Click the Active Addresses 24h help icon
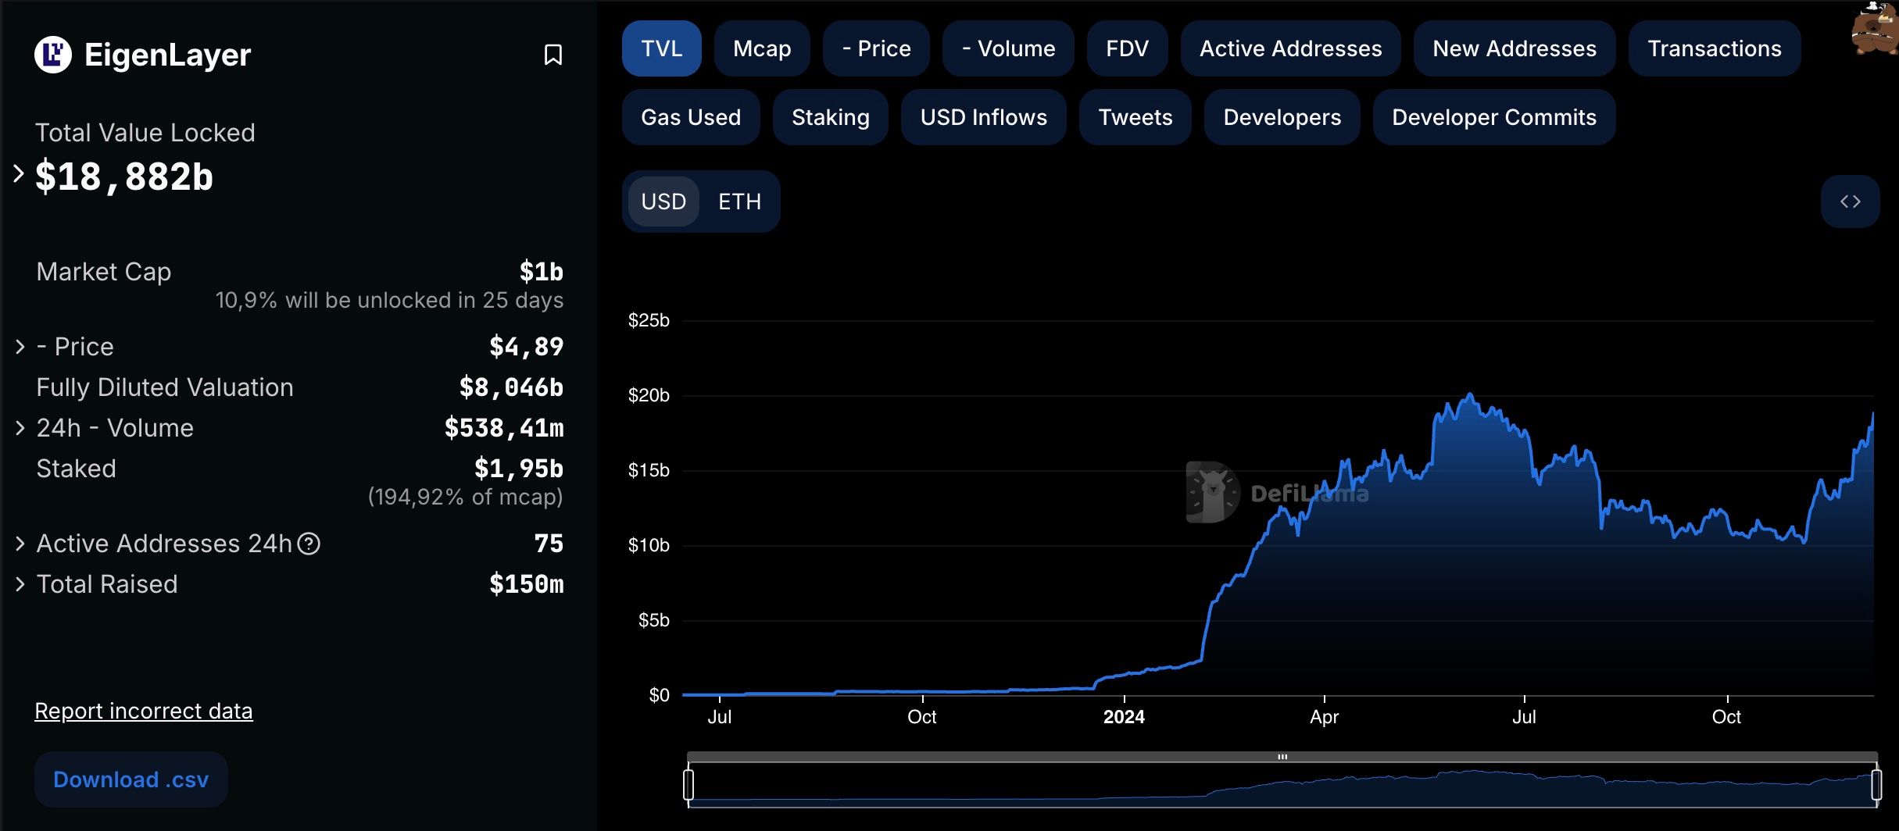The image size is (1899, 831). point(309,544)
